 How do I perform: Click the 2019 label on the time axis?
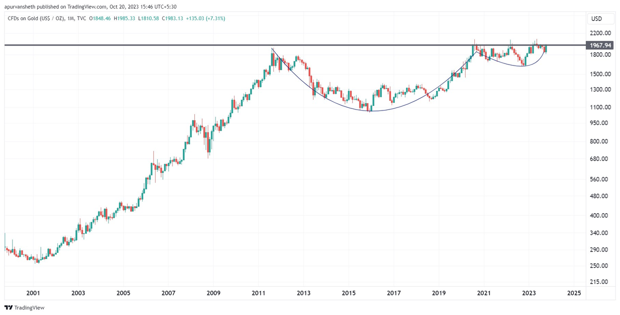(439, 293)
